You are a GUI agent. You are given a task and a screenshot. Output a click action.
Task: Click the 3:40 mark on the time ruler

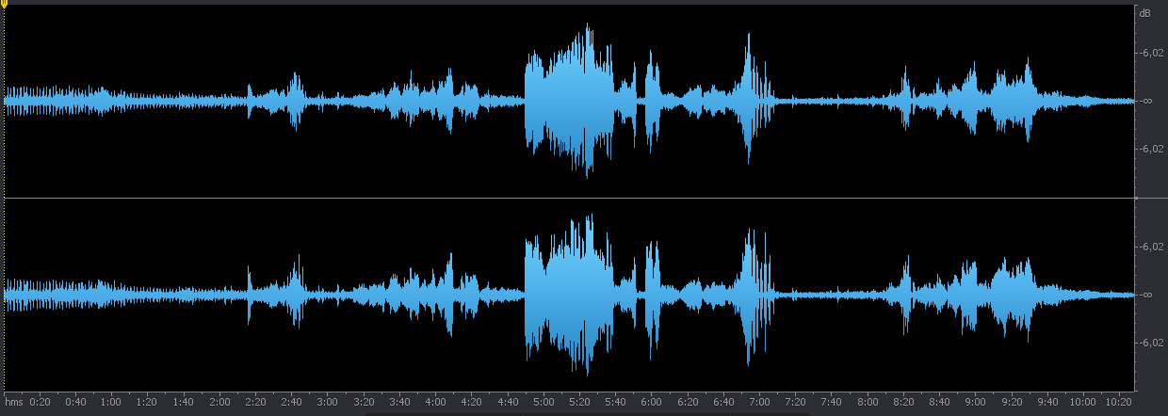tap(398, 402)
